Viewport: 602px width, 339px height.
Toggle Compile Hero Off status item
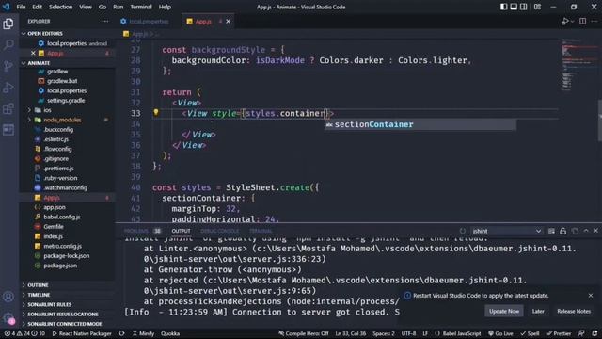[x=303, y=333]
